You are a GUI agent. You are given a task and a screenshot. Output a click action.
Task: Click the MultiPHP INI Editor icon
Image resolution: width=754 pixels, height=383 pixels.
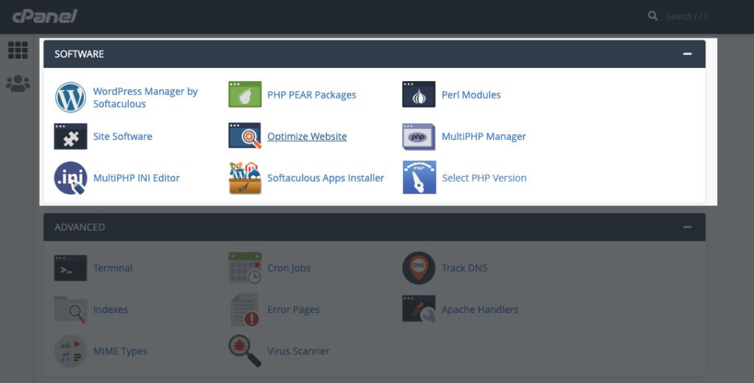click(x=70, y=178)
